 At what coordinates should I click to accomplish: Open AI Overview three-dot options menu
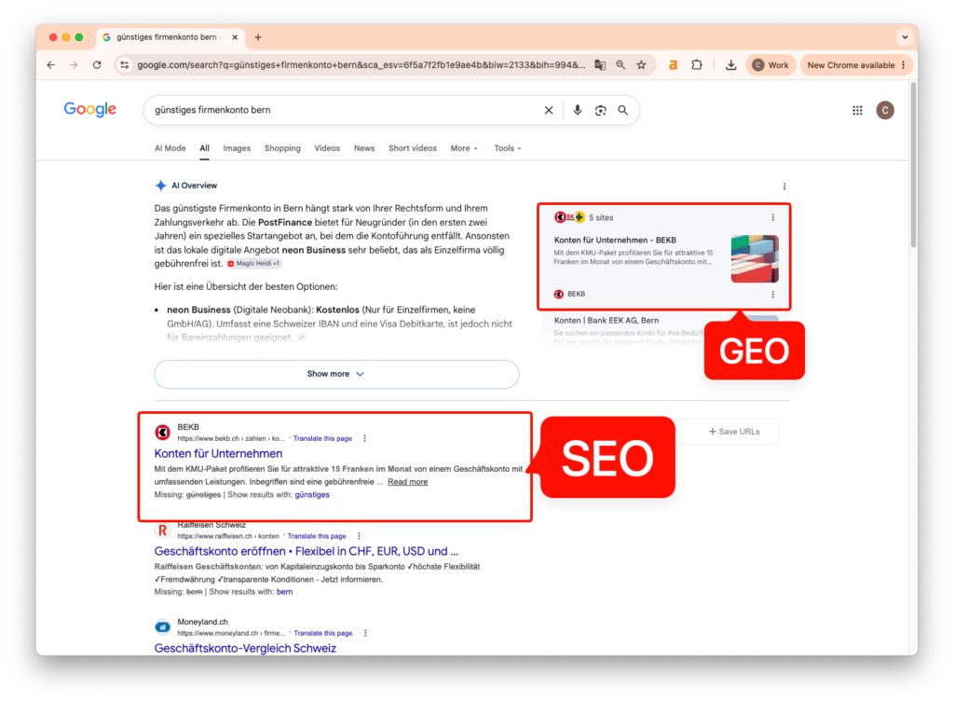(784, 186)
